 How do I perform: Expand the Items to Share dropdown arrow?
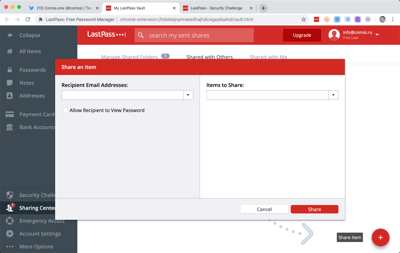(333, 95)
